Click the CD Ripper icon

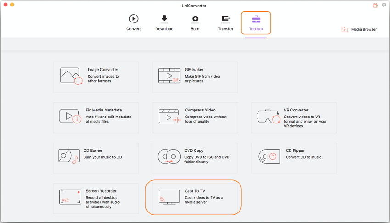269,156
